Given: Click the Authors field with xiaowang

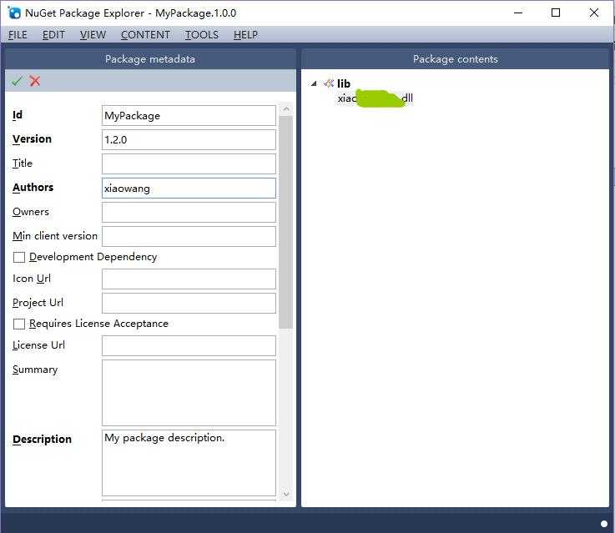Looking at the screenshot, I should click(x=189, y=189).
